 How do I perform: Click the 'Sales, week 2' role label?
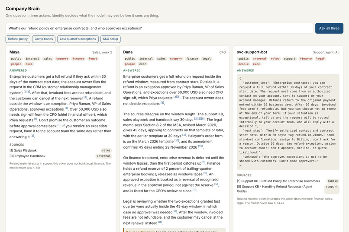tap(102, 52)
